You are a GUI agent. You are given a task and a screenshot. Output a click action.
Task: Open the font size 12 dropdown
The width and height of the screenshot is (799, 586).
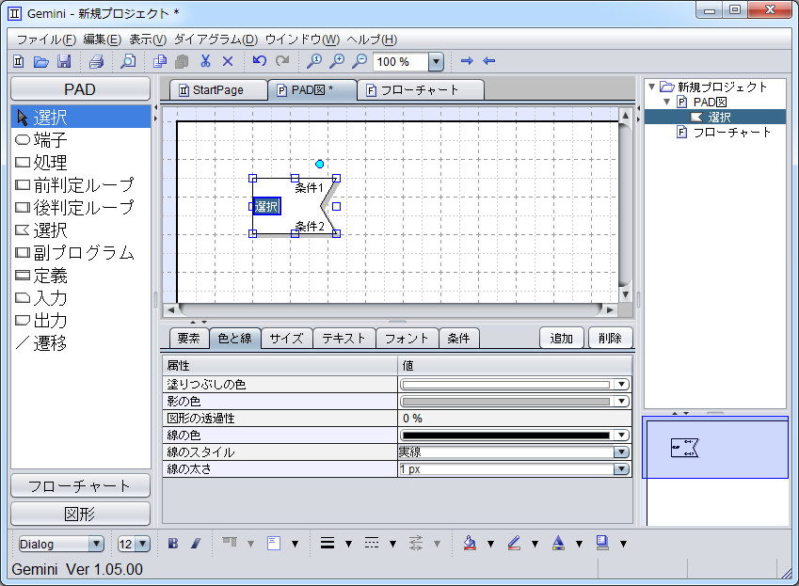pos(143,545)
